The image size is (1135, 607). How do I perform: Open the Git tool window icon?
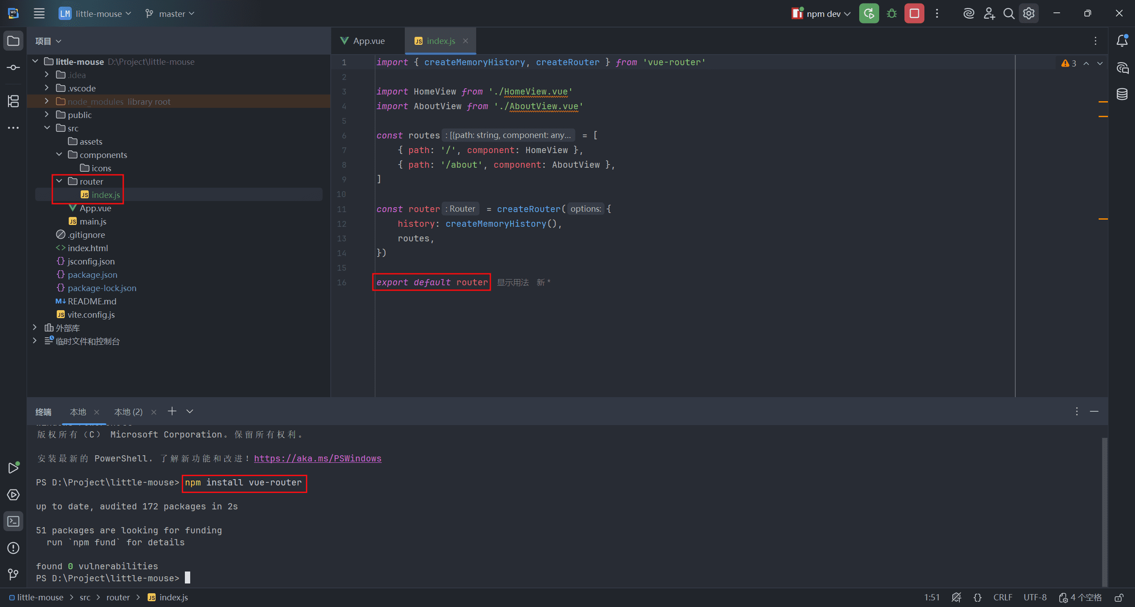click(x=13, y=575)
